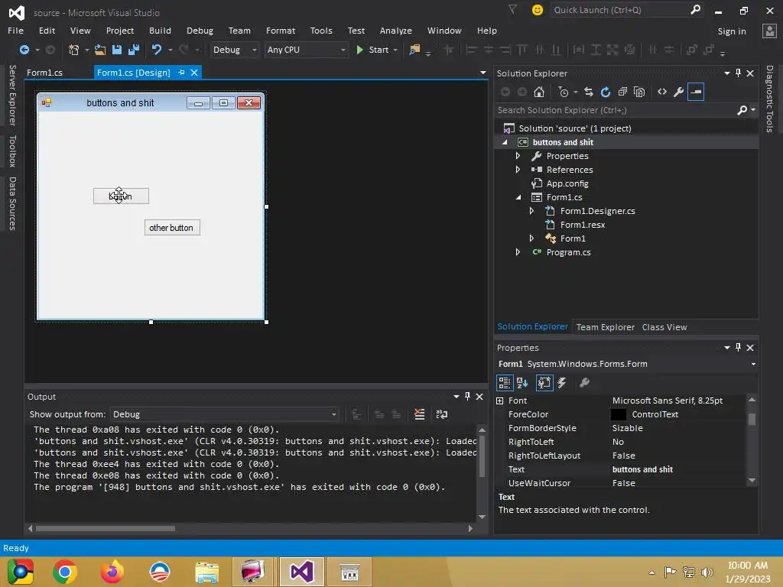Viewport: 783px width, 587px height.
Task: Clear all Output window text
Action: click(420, 414)
